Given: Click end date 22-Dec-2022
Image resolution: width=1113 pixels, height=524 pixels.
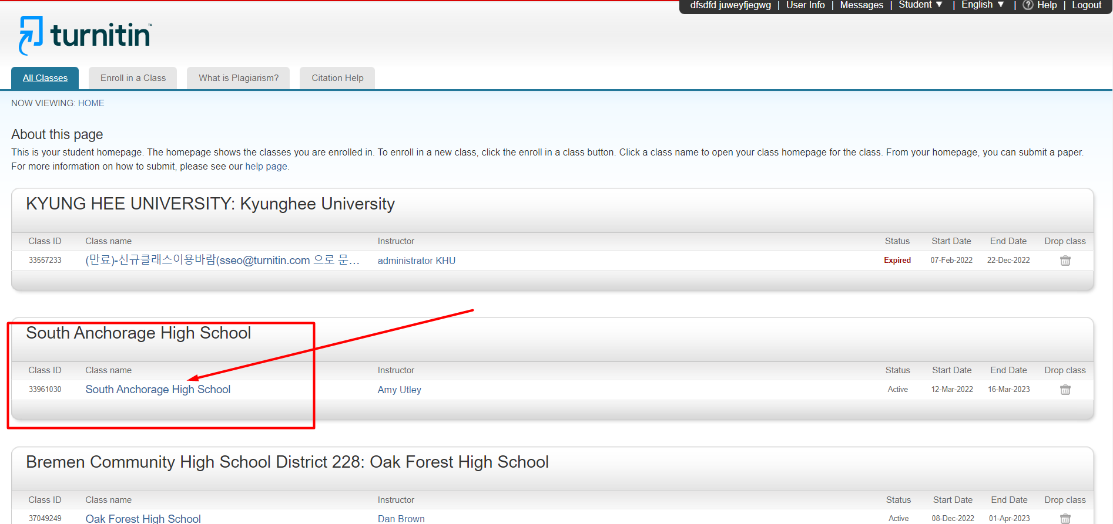Looking at the screenshot, I should (1008, 260).
